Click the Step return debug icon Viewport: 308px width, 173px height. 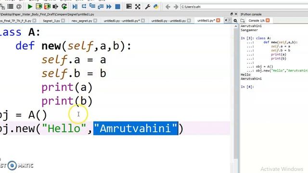(x=101, y=7)
